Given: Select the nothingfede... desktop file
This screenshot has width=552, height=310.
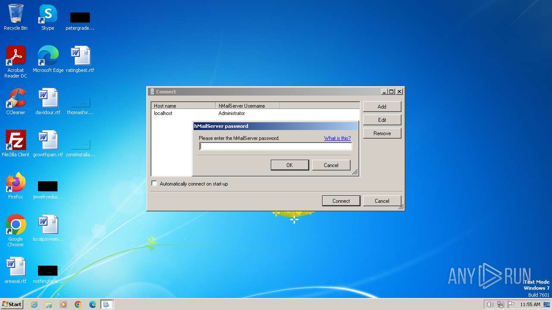Looking at the screenshot, I should click(x=48, y=273).
